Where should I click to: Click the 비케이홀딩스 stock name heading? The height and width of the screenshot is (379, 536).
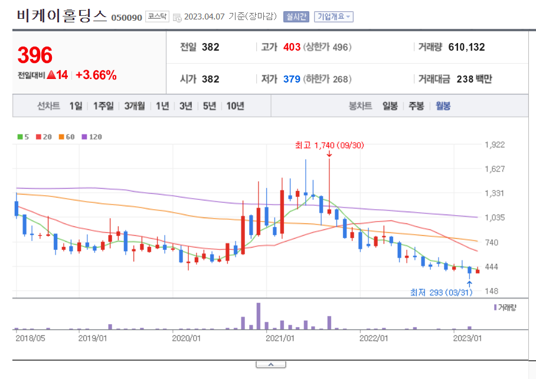click(62, 16)
